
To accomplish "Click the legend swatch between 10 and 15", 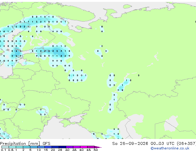I will [x=41, y=147].
